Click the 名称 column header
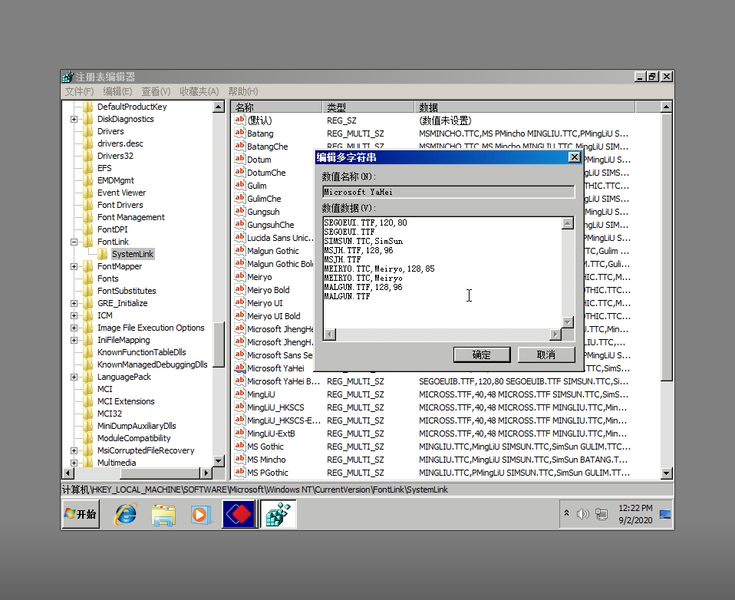Image resolution: width=735 pixels, height=600 pixels. [x=276, y=107]
